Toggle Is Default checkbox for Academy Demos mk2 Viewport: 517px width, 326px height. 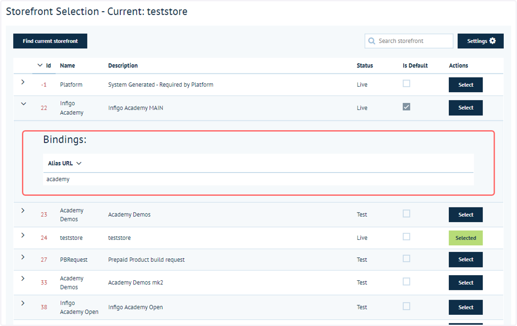point(406,282)
